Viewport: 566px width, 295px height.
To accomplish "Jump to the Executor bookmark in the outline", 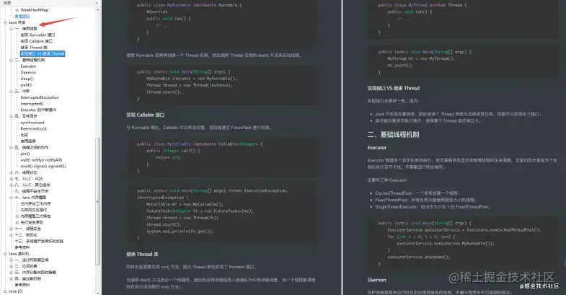I will [28, 66].
